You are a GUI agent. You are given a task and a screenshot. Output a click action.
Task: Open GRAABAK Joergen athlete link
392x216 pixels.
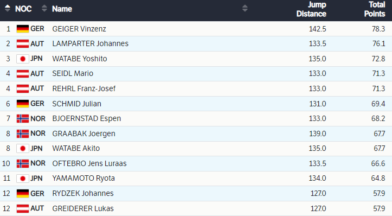pyautogui.click(x=83, y=134)
